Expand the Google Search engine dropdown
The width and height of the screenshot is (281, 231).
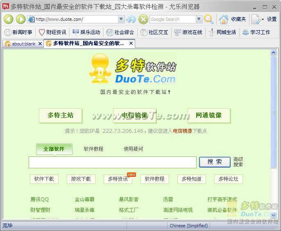pos(199,19)
